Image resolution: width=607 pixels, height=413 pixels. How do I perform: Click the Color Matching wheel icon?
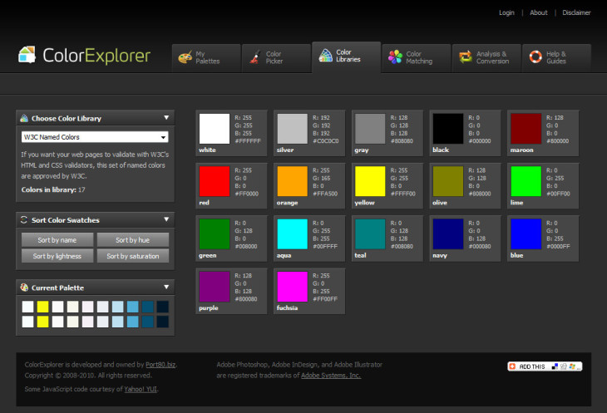point(394,57)
